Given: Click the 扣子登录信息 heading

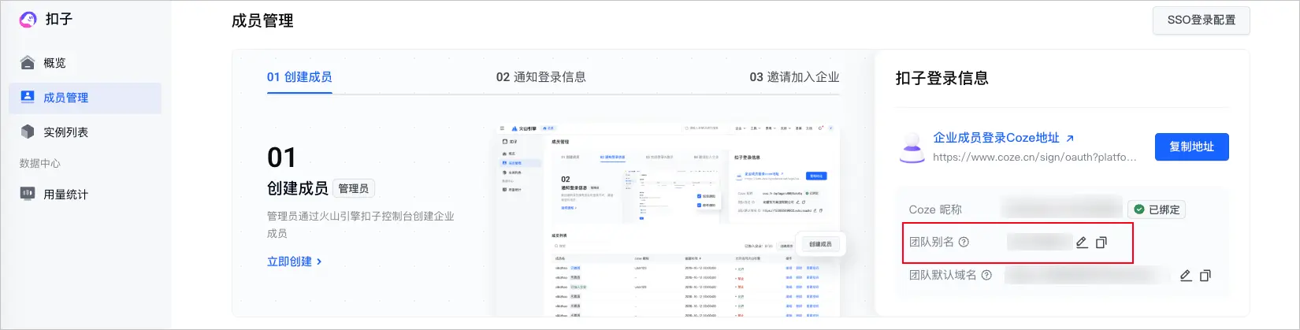Looking at the screenshot, I should [942, 78].
